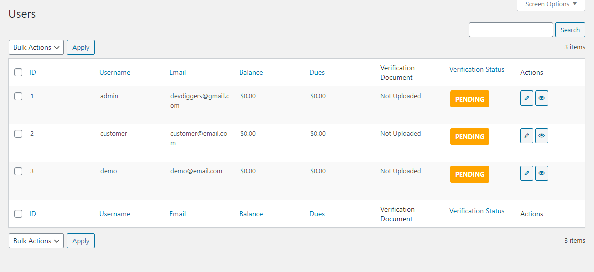Click the email demo@email.com
The image size is (594, 272).
click(196, 171)
